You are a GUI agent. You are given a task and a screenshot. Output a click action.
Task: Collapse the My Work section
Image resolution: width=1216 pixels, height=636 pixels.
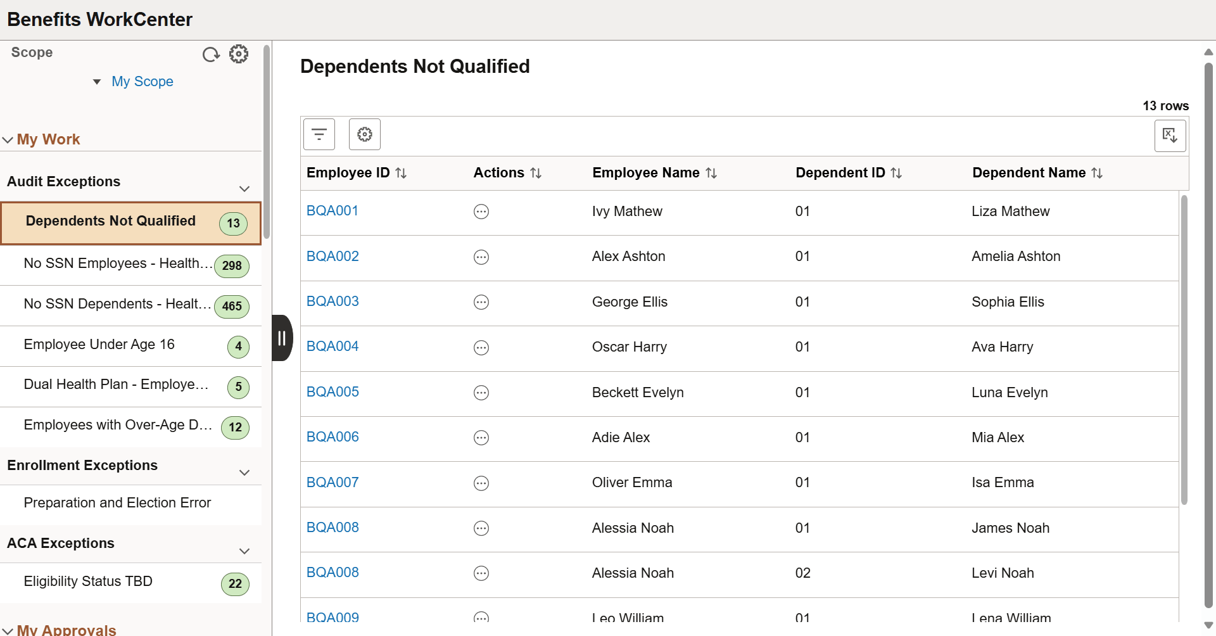pyautogui.click(x=8, y=140)
